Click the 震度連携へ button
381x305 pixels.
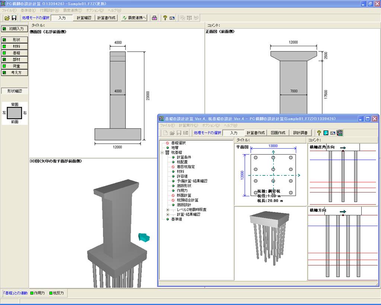point(134,18)
